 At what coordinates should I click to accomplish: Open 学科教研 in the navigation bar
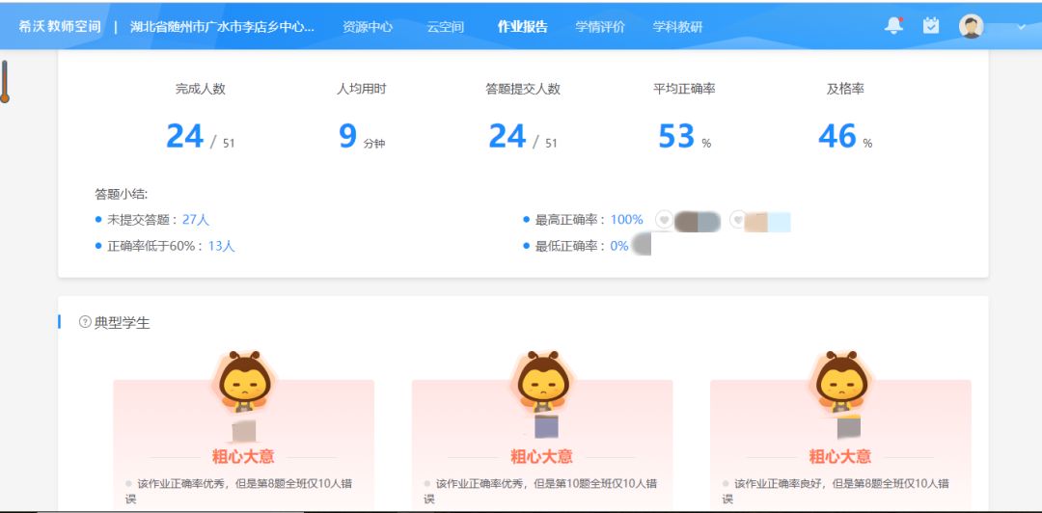point(677,27)
